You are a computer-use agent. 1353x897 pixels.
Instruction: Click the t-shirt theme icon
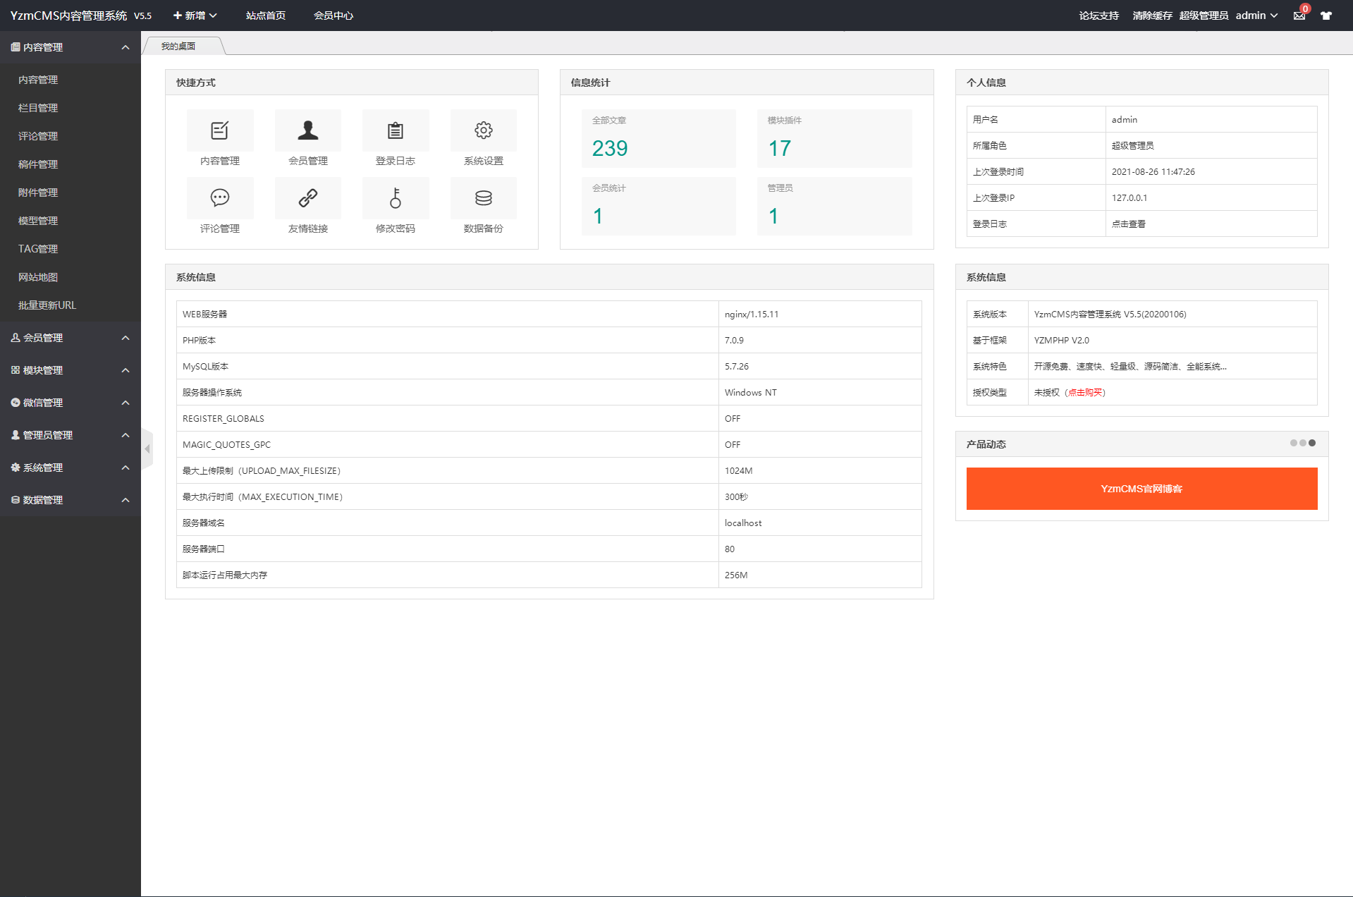tap(1326, 16)
